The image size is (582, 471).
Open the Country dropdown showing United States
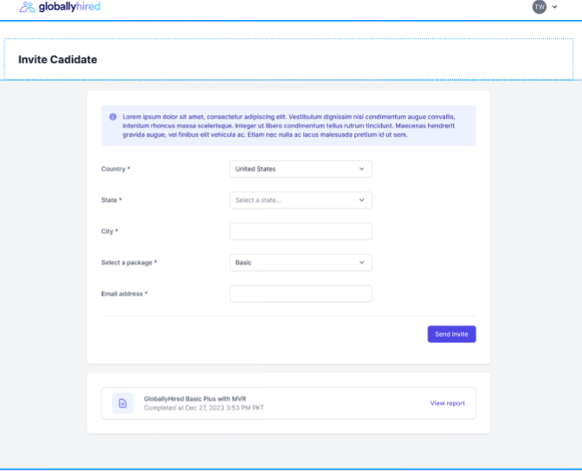click(301, 169)
